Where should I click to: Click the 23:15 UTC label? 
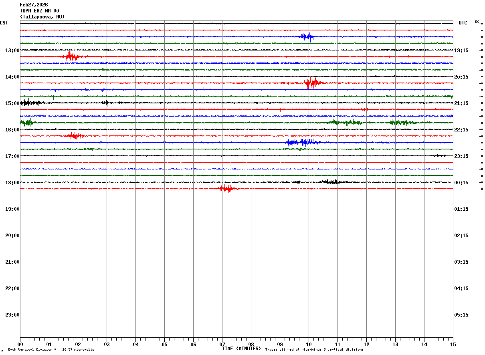[x=461, y=156]
